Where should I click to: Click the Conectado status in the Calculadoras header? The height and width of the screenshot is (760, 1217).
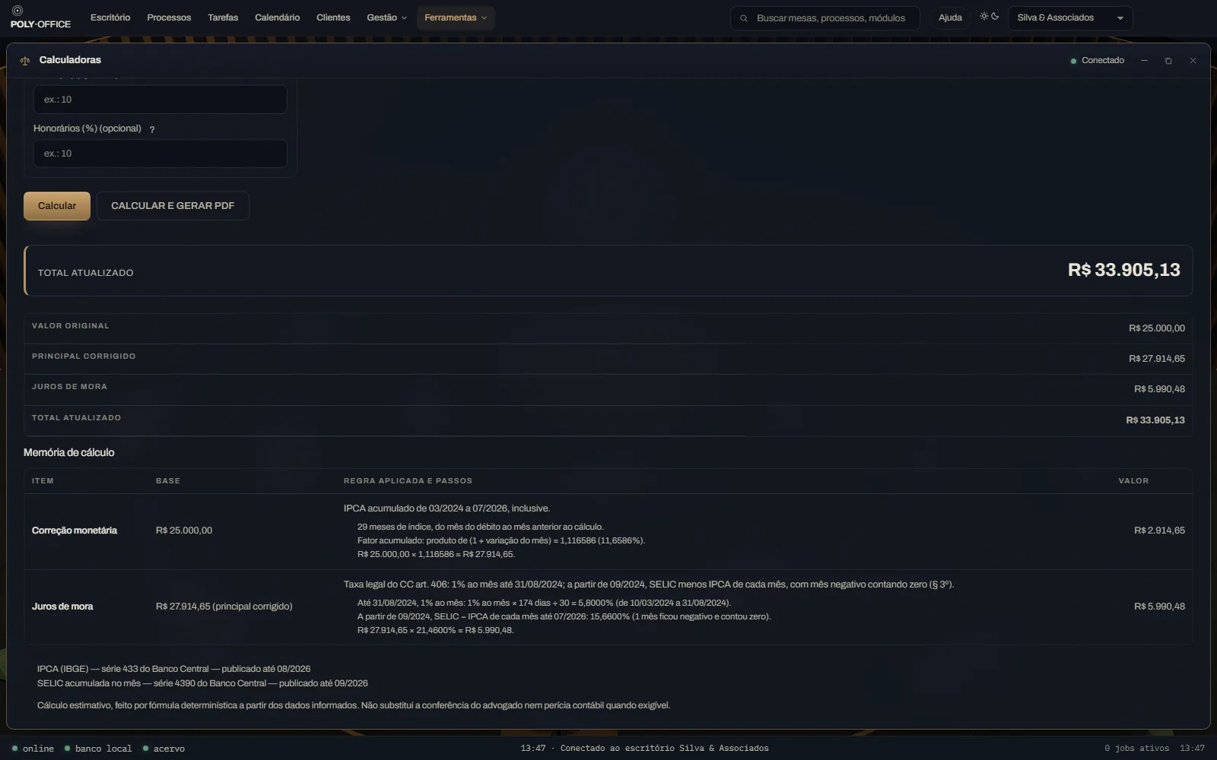coord(1098,61)
